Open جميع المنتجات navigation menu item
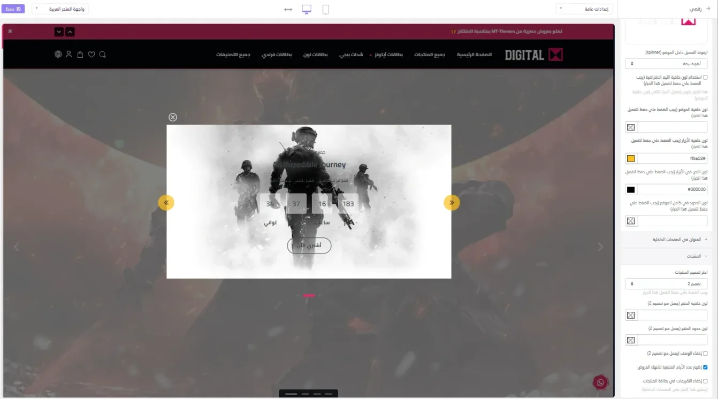Screen dimensions: 718x399 click(x=430, y=55)
